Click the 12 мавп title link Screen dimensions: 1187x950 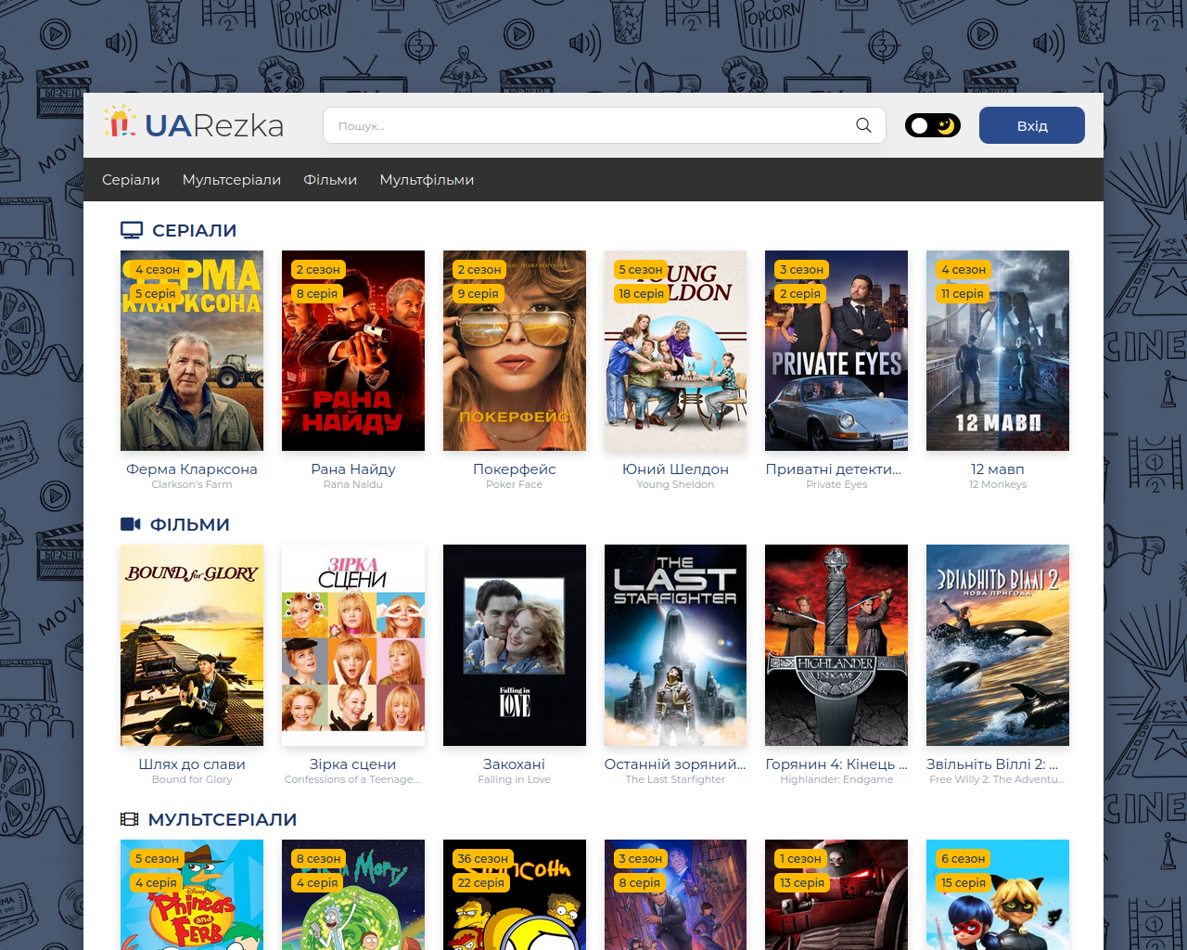[x=998, y=469]
